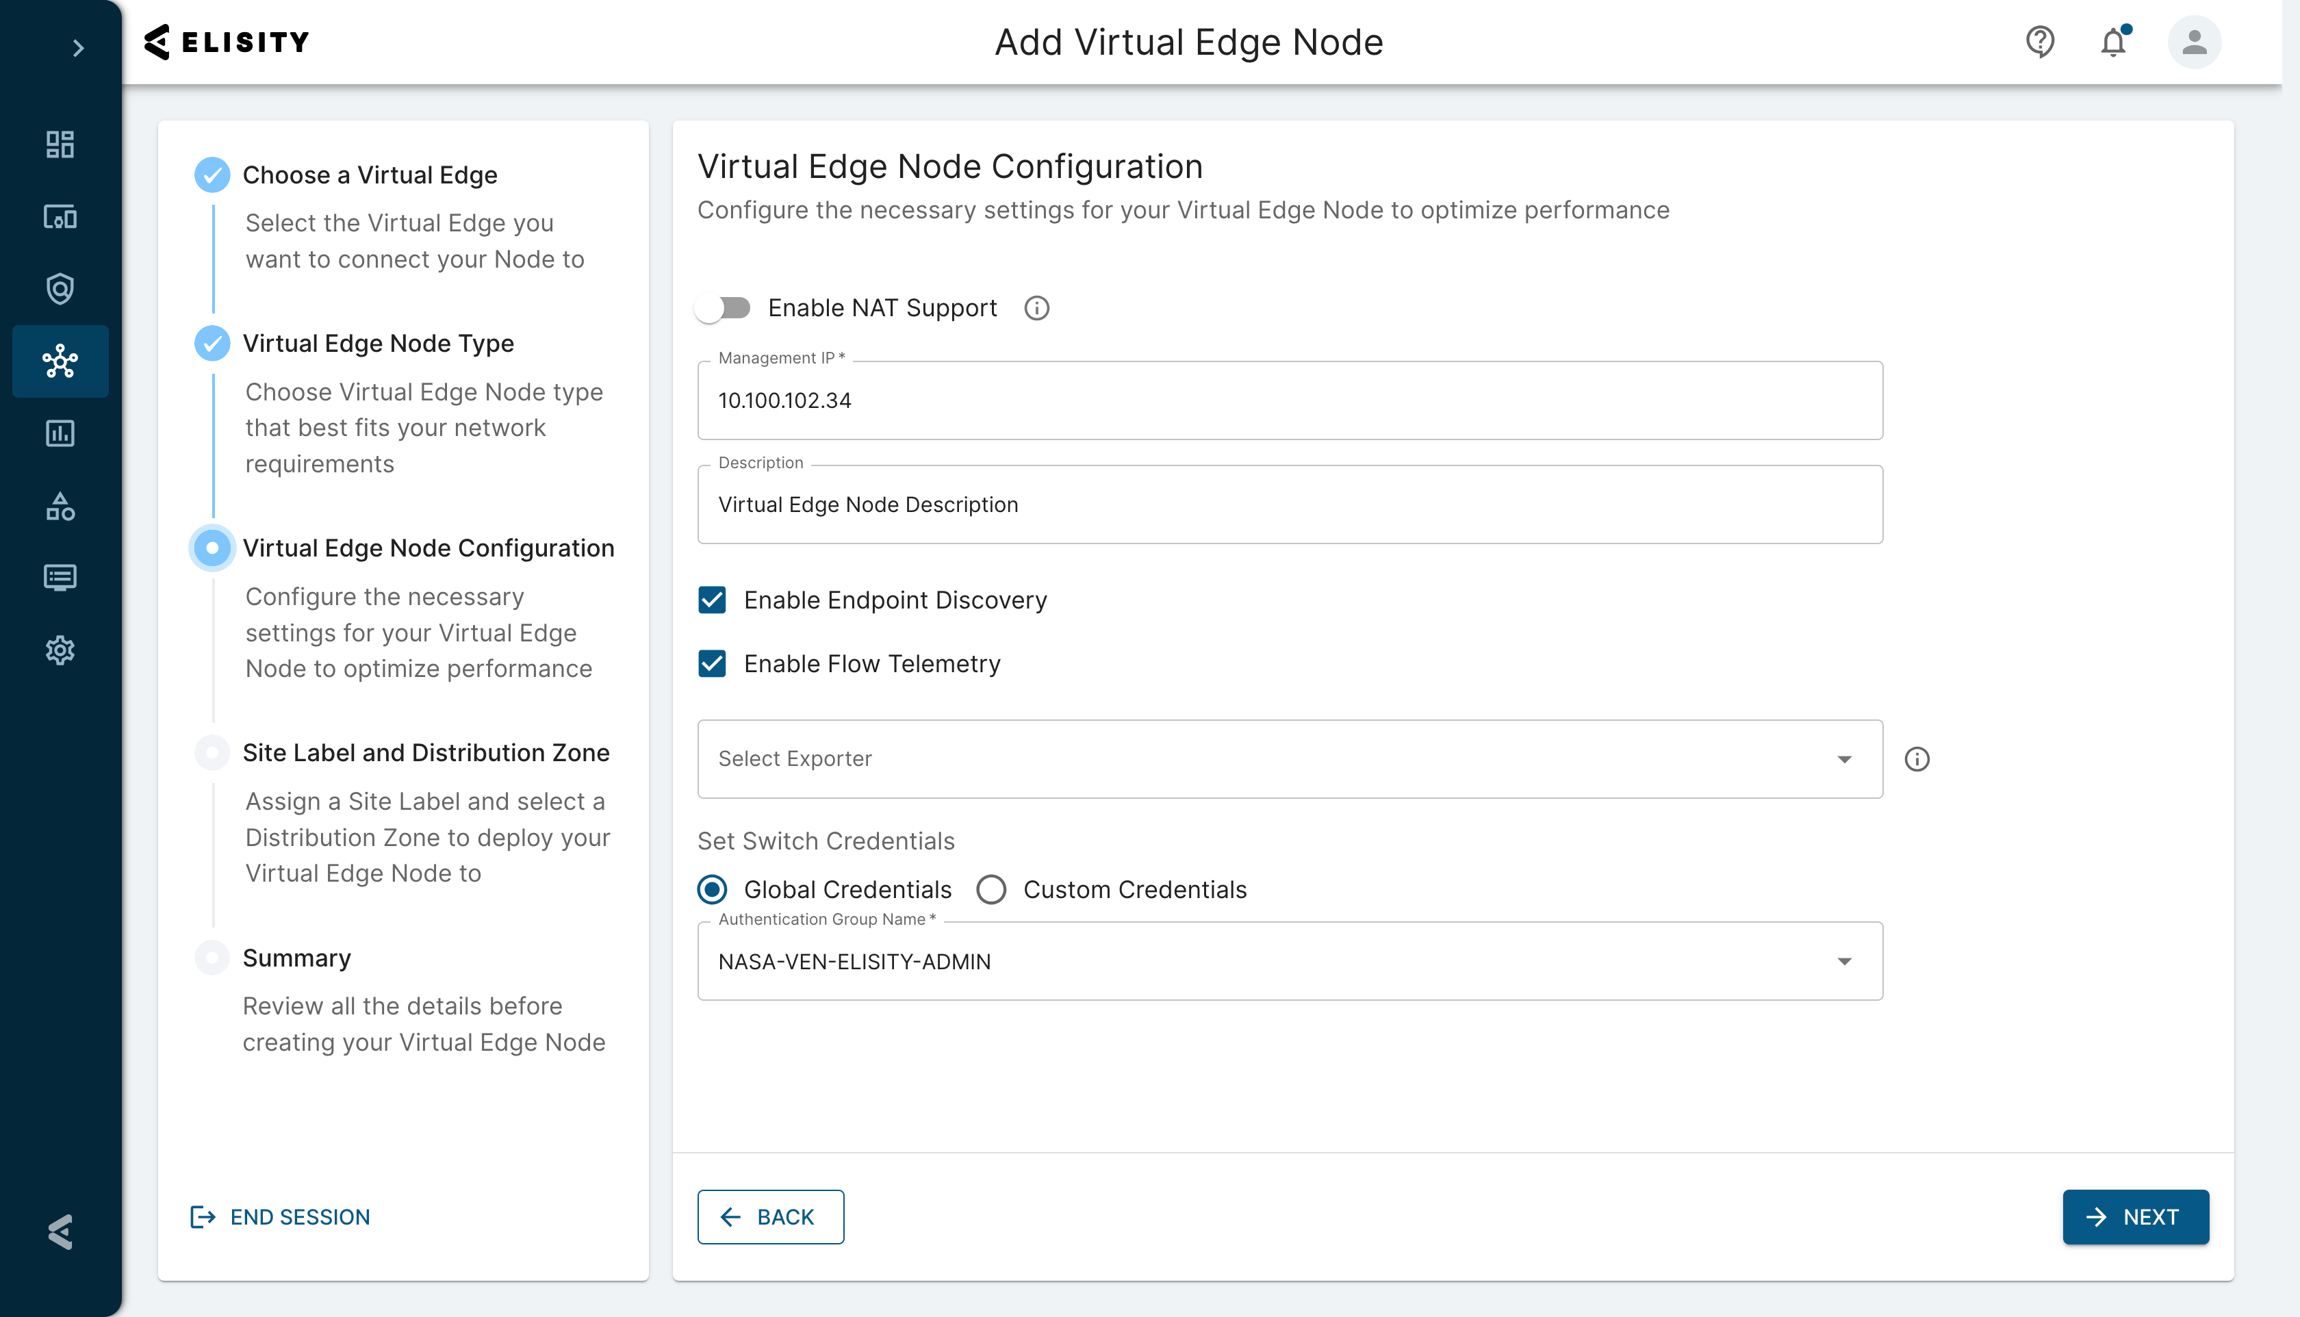Open the Dashboard grid icon in sidebar
Image resolution: width=2300 pixels, height=1317 pixels.
pyautogui.click(x=60, y=144)
